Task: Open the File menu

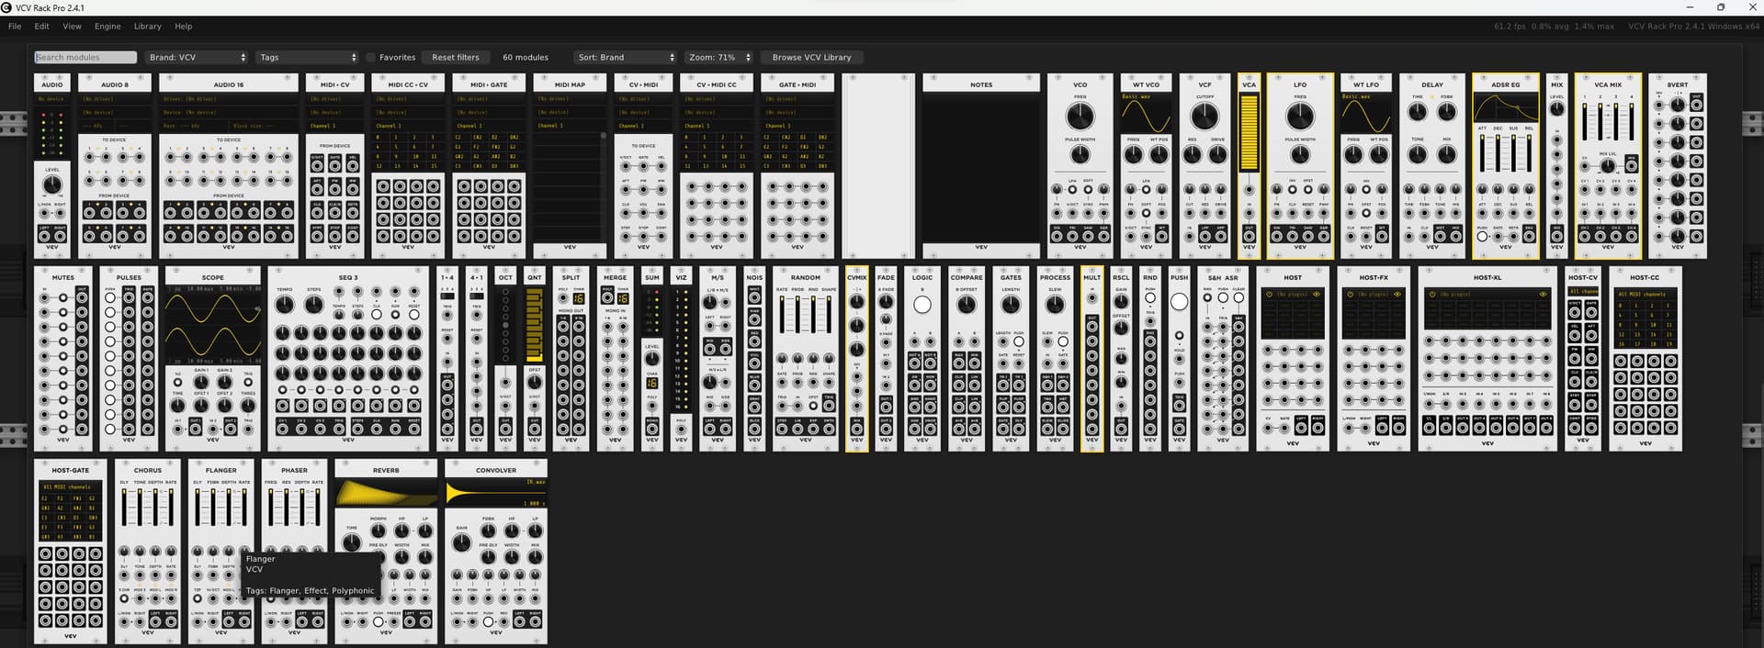Action: click(x=15, y=27)
